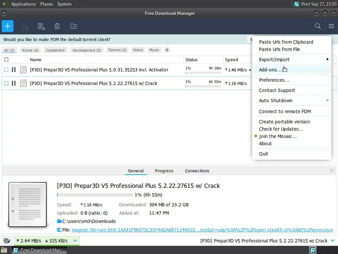The height and width of the screenshot is (254, 338).
Task: Click file icon of 5.2.22.27615 row
Action: point(23,83)
